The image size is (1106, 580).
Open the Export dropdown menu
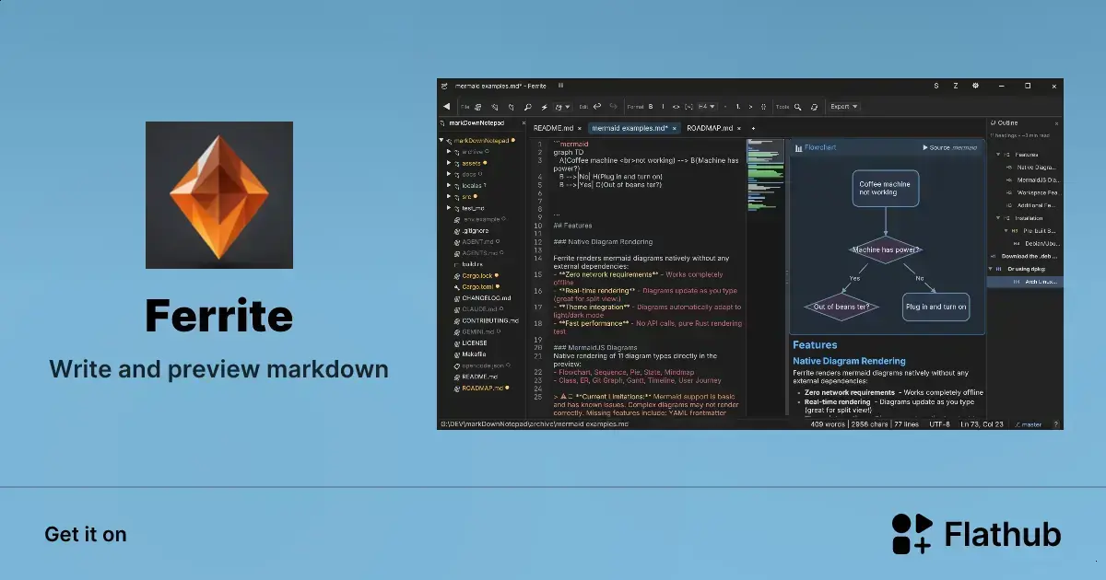(843, 107)
